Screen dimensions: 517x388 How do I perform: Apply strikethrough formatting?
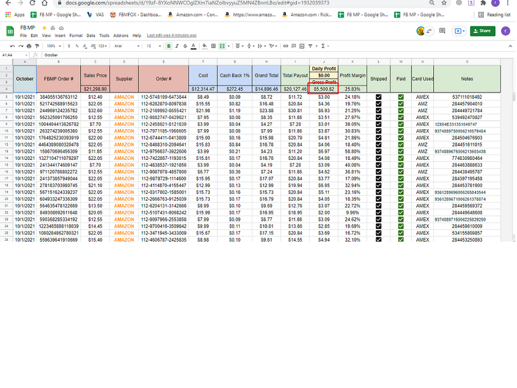(x=185, y=46)
